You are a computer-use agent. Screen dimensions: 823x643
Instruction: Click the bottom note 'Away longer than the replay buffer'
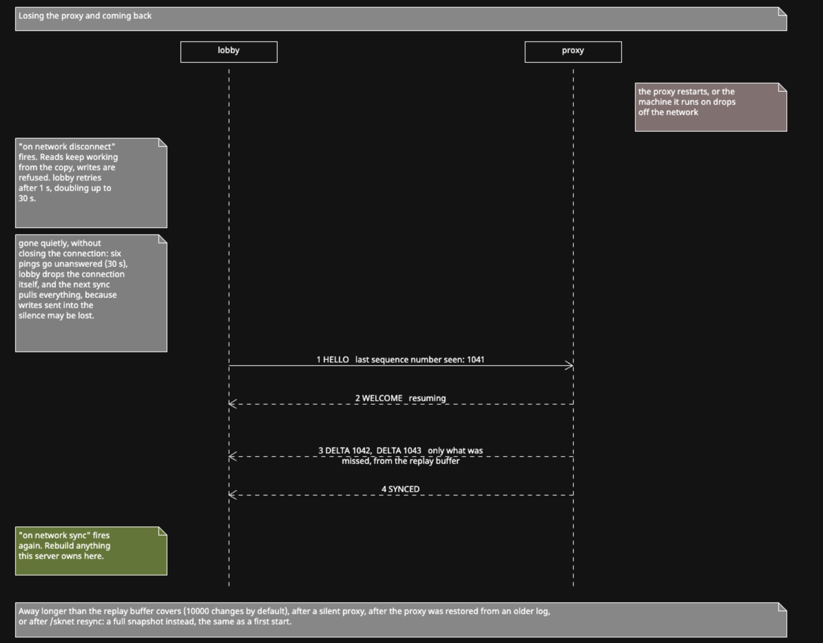[401, 620]
